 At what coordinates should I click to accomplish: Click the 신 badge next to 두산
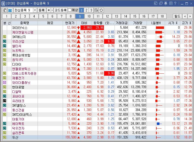[5, 137]
